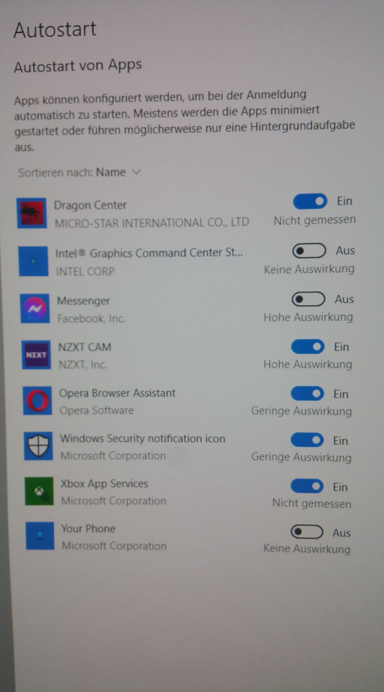Screen dimensions: 384x692
Task: Click 'Nicht gemessen' in Xbox App Services row
Action: (312, 503)
